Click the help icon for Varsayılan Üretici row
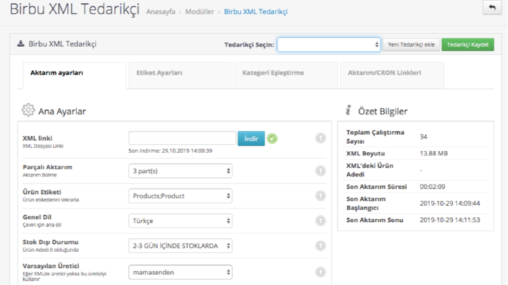Image resolution: width=508 pixels, height=285 pixels. pyautogui.click(x=320, y=272)
